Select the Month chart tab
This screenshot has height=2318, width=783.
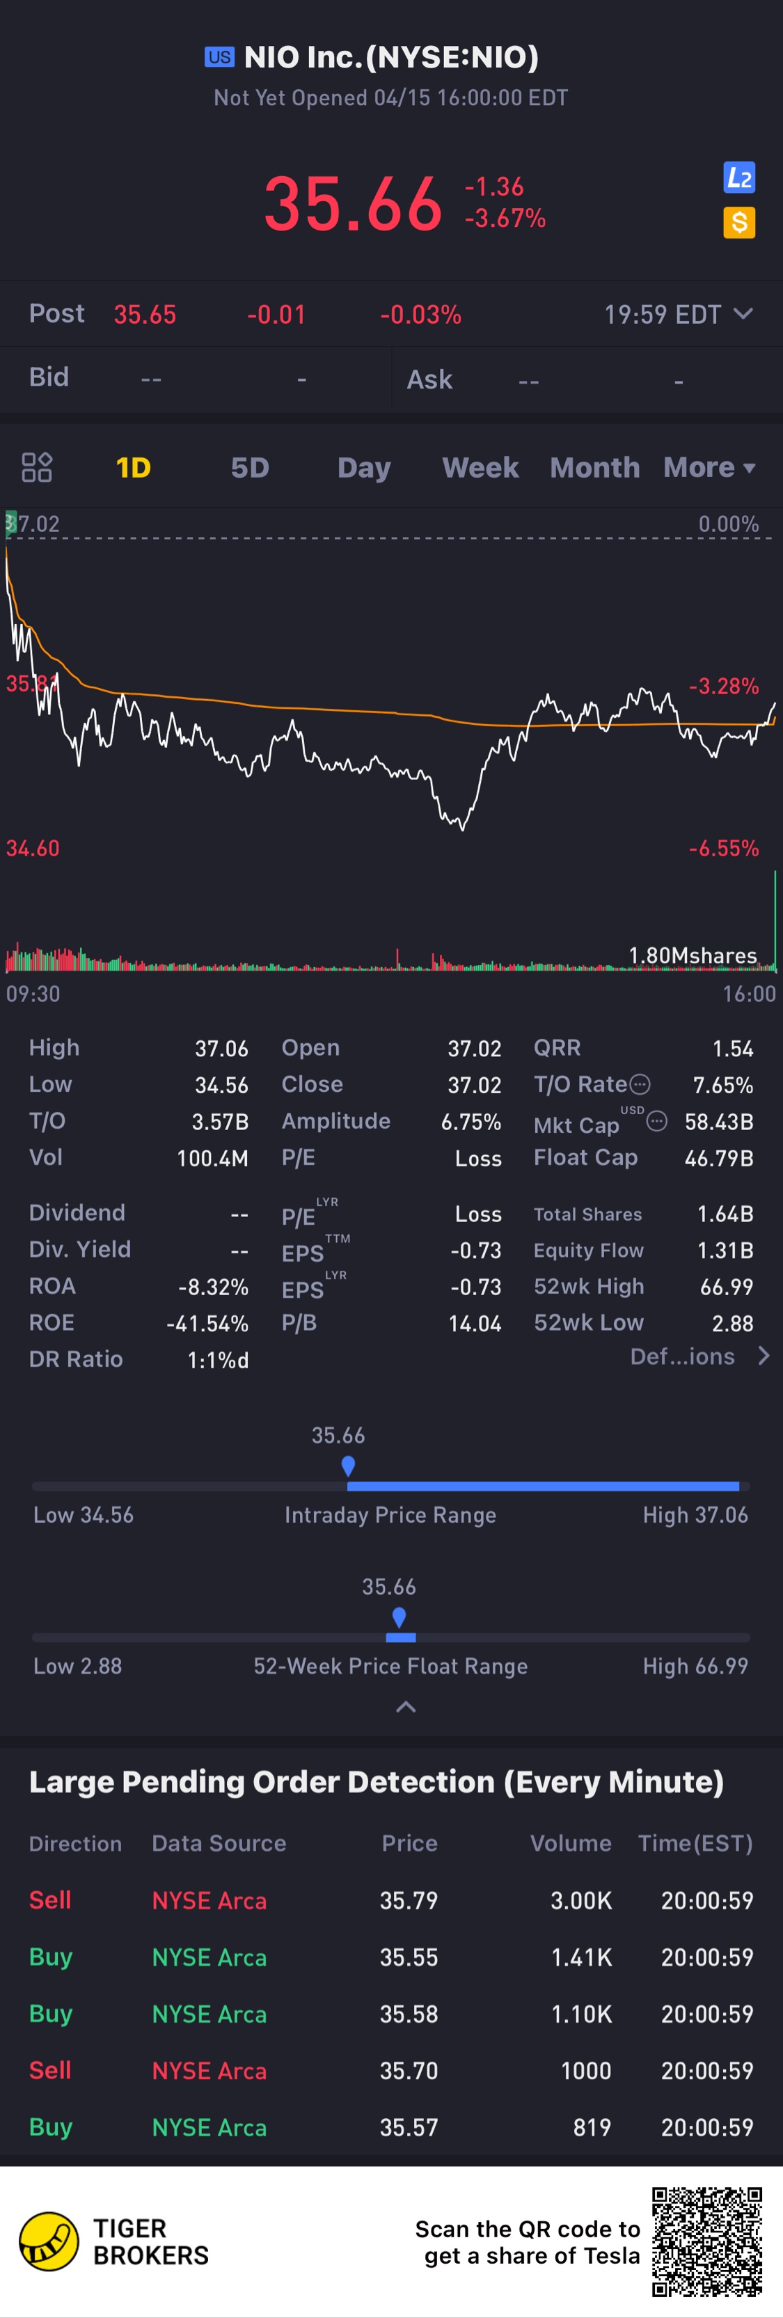pos(594,468)
